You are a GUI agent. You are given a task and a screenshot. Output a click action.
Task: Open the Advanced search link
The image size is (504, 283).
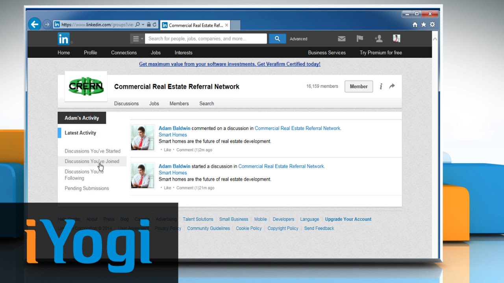pos(298,39)
